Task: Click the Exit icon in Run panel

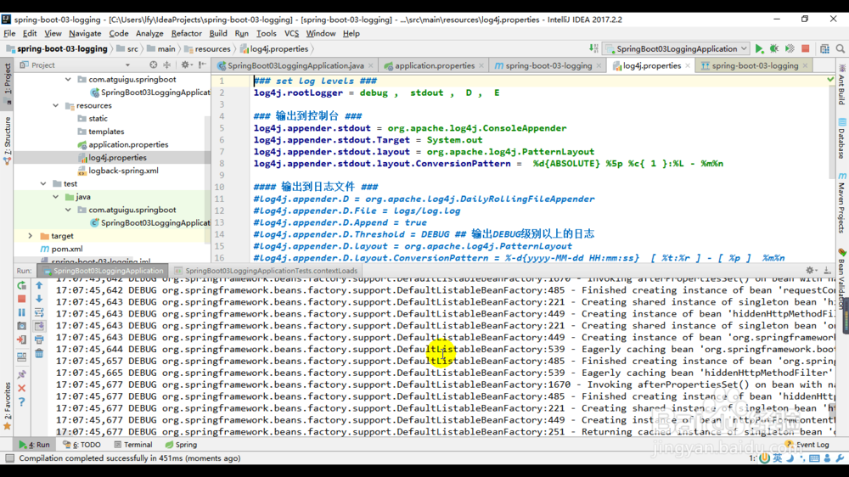Action: tap(22, 340)
